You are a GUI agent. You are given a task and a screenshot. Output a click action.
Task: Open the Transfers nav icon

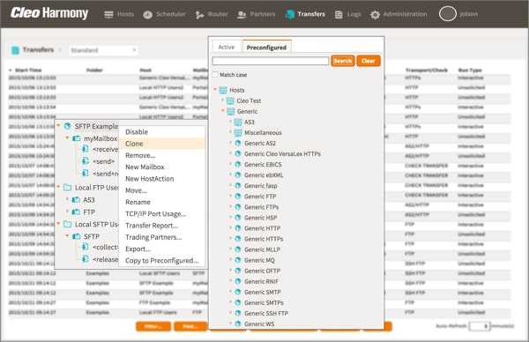[x=289, y=14]
